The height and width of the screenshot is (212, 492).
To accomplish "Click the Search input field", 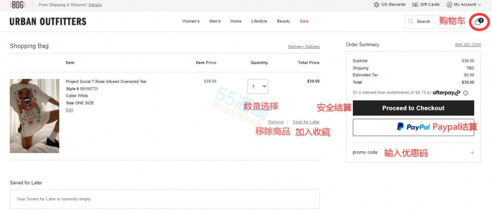I will (435, 22).
